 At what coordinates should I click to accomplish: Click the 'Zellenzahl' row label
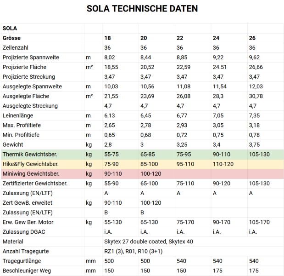(x=16, y=48)
